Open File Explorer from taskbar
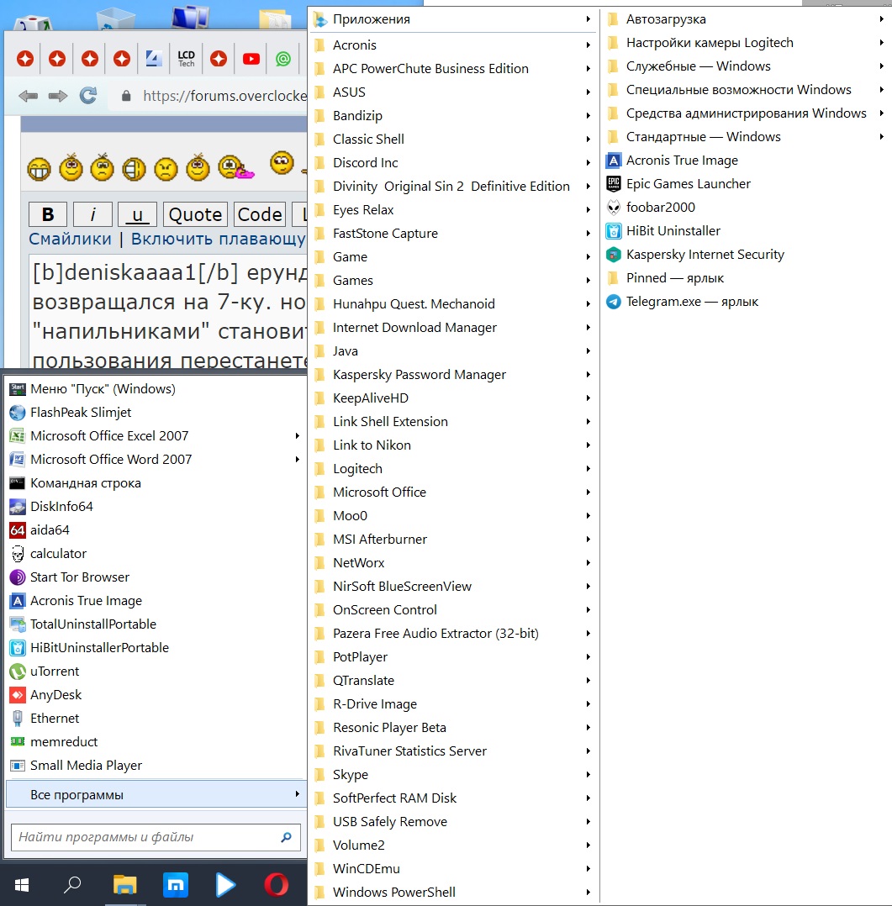The height and width of the screenshot is (906, 892). (124, 884)
